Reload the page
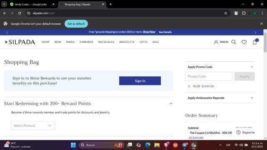 tap(20, 13)
